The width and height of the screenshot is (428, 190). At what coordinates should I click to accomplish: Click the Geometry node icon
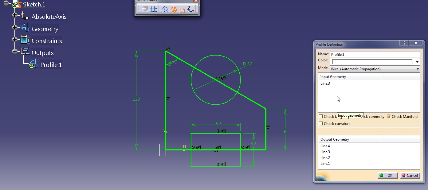pyautogui.click(x=25, y=27)
